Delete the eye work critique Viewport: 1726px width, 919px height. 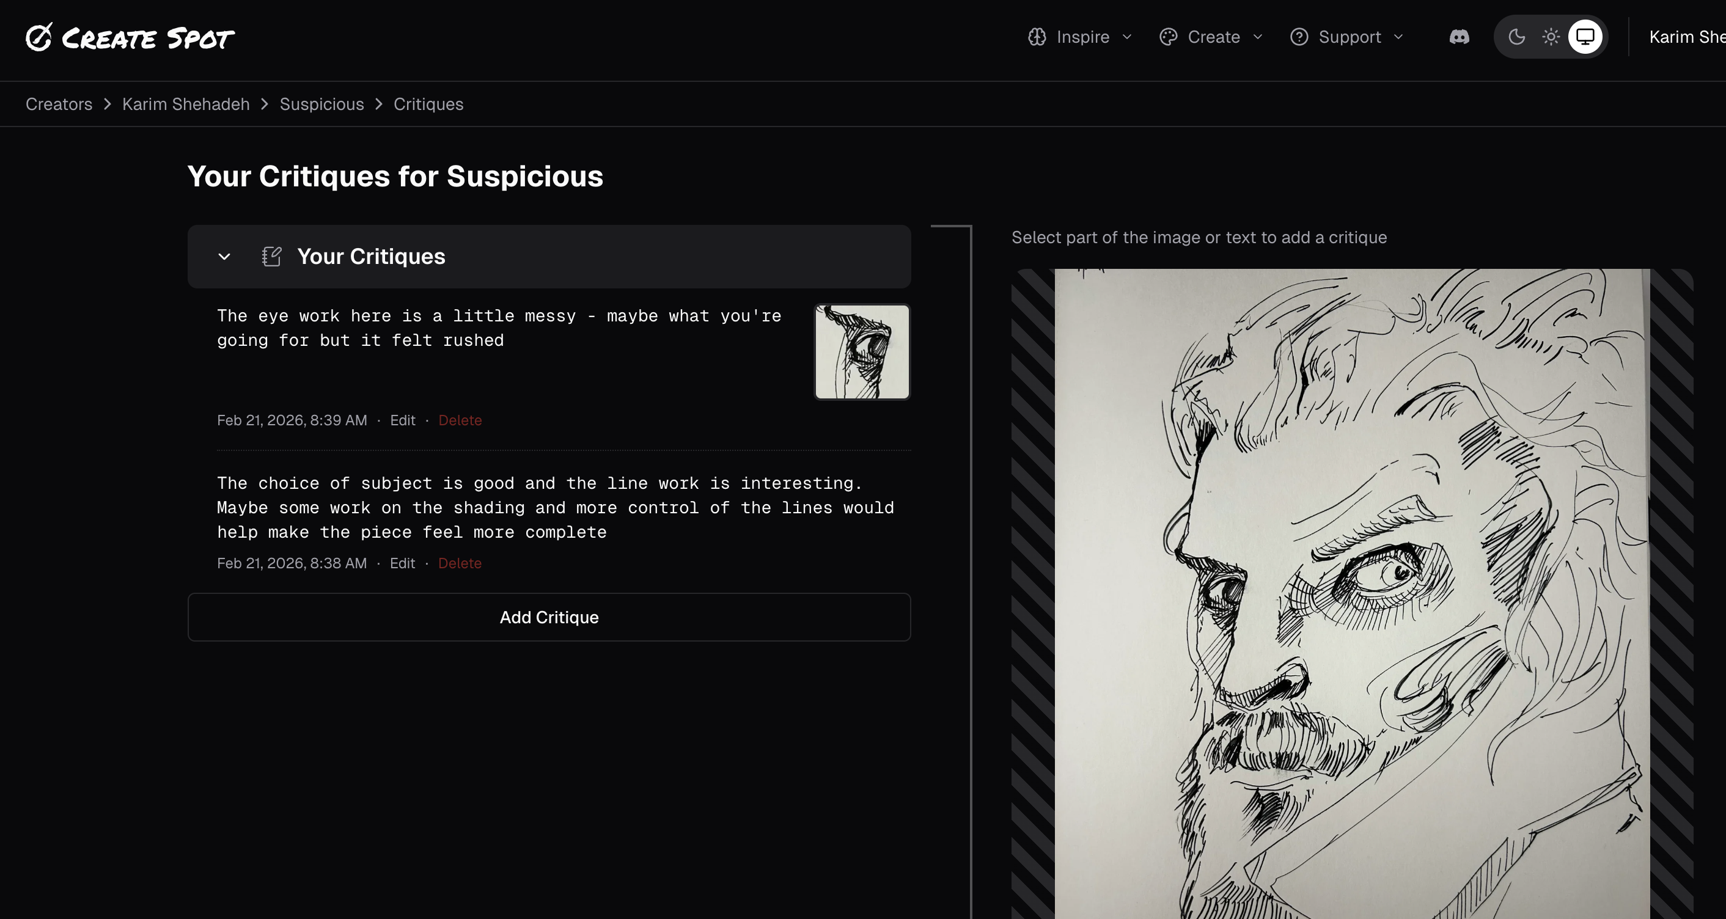(x=460, y=420)
